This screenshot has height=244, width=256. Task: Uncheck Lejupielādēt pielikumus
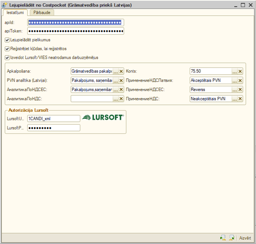7,40
